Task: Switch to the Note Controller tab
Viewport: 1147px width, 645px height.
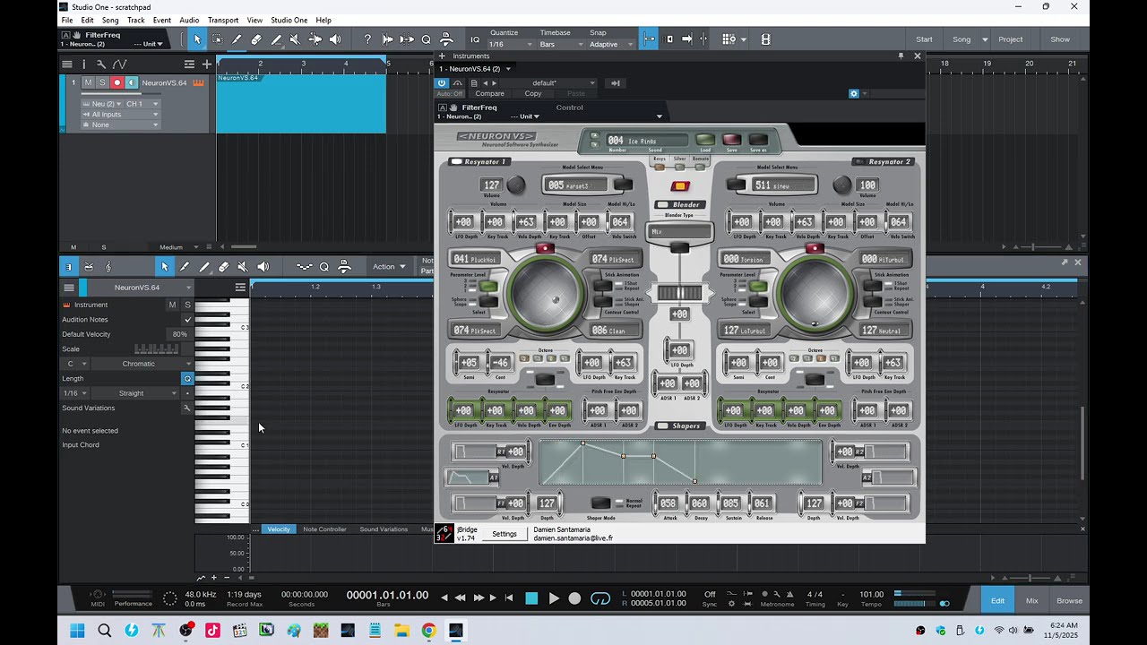Action: click(324, 529)
